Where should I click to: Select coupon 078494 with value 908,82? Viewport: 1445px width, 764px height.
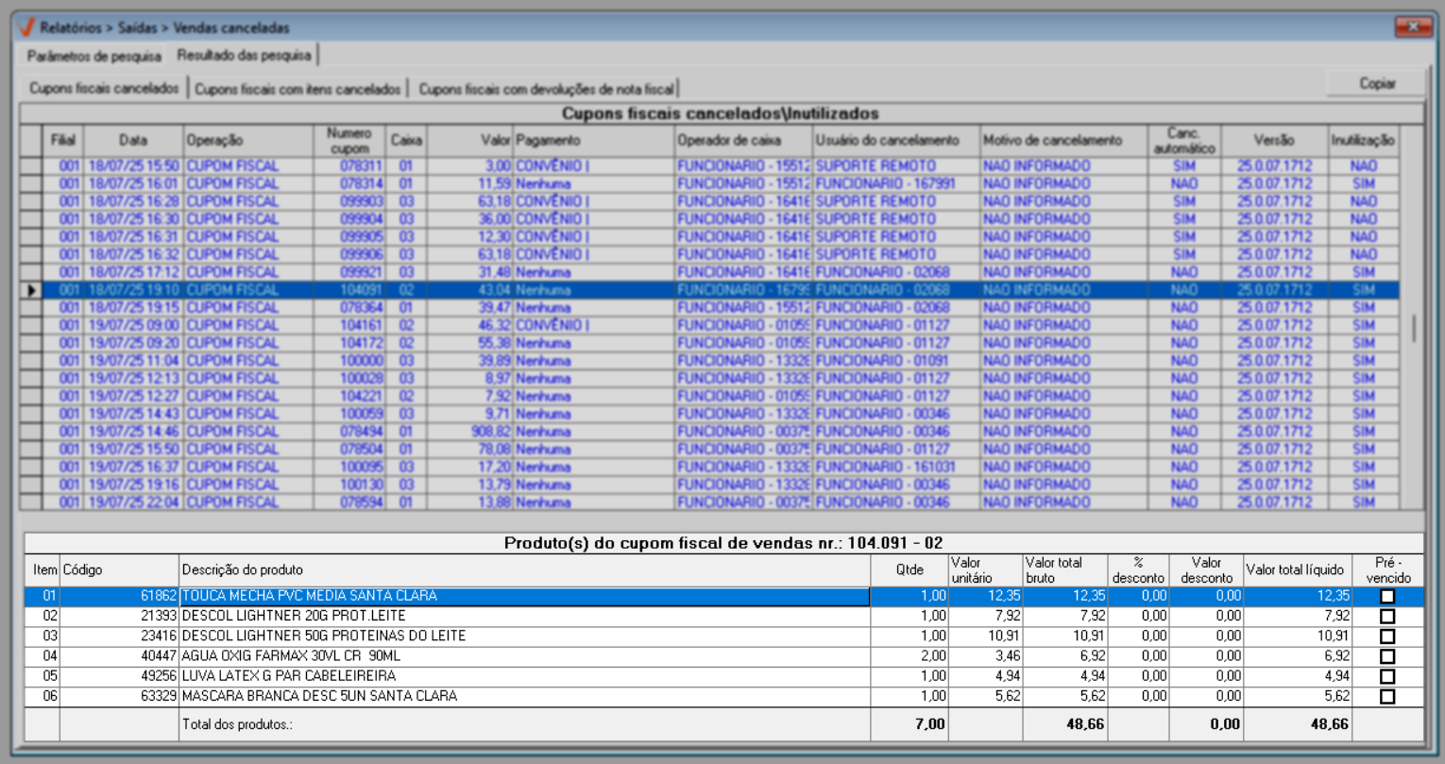pyautogui.click(x=362, y=432)
